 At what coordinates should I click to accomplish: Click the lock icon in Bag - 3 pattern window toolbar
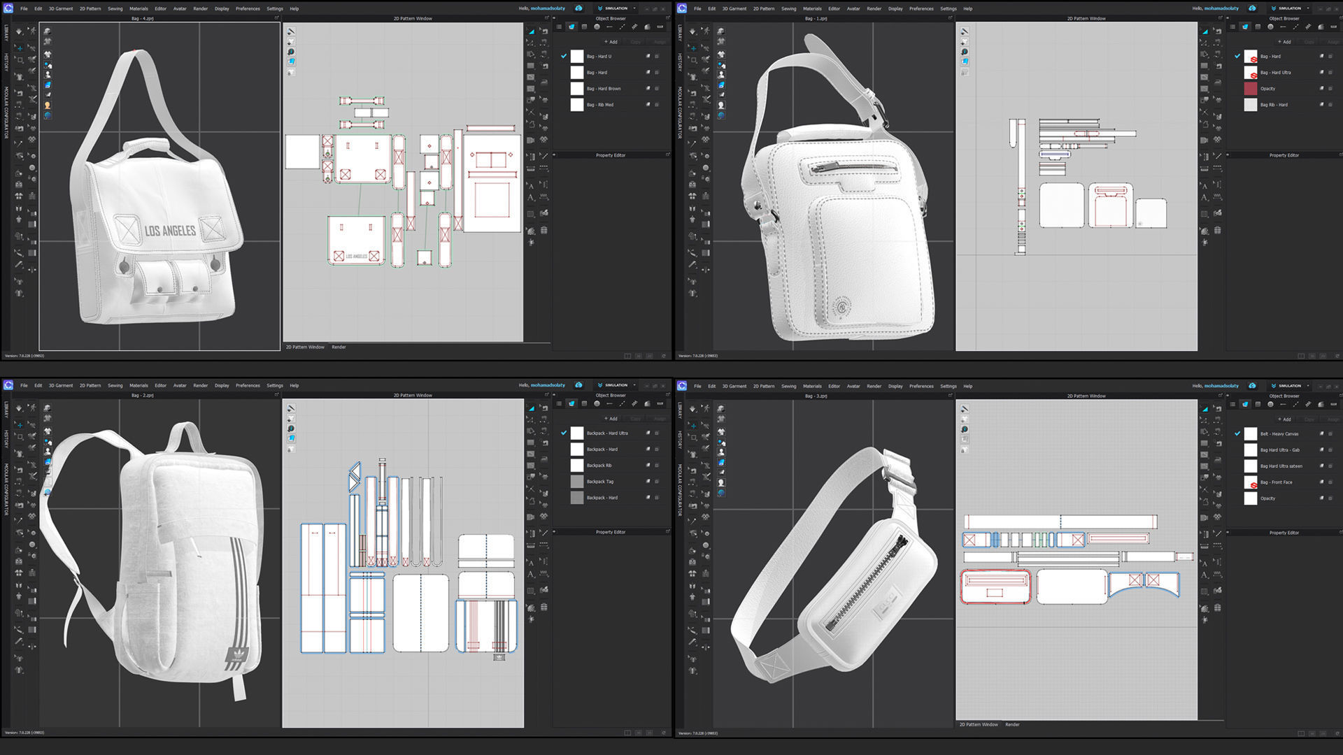[x=965, y=450]
